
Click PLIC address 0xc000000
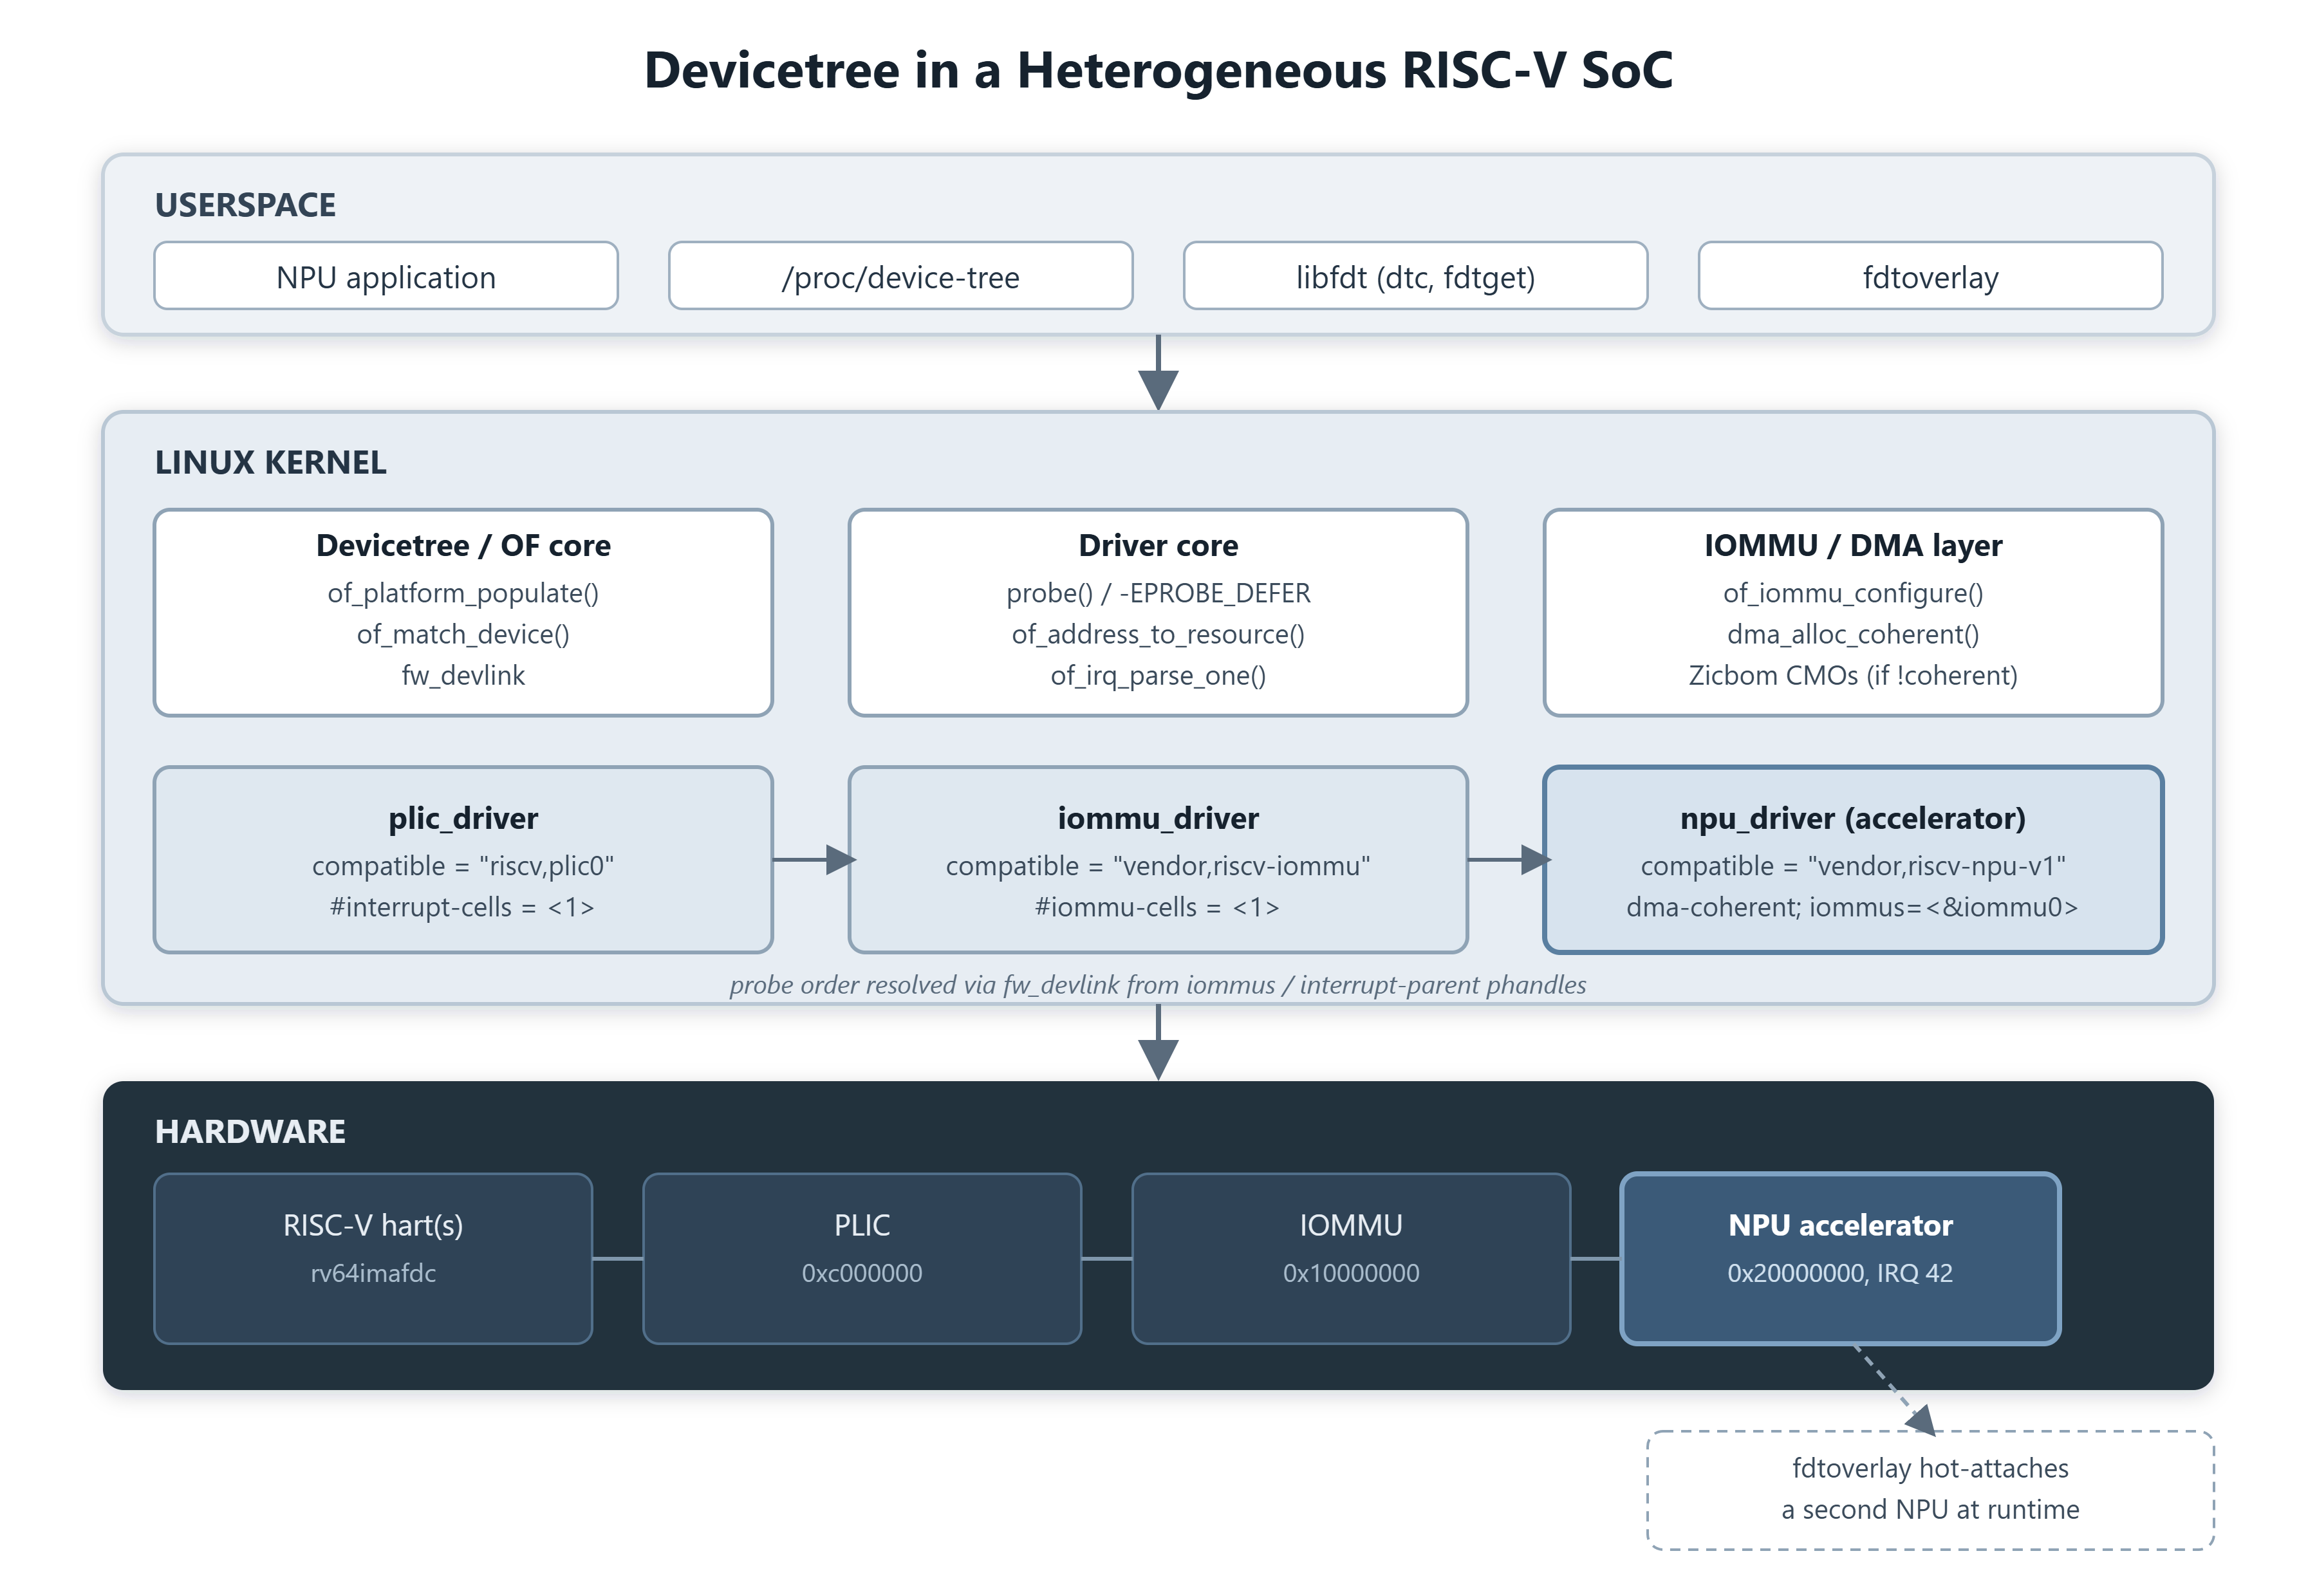[x=862, y=1273]
